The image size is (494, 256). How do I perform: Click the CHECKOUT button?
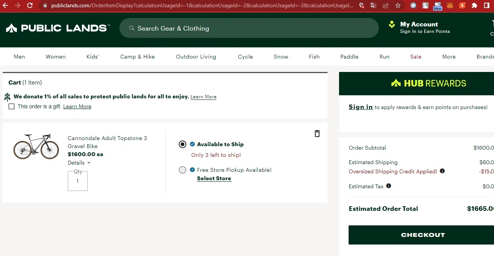[x=421, y=235]
